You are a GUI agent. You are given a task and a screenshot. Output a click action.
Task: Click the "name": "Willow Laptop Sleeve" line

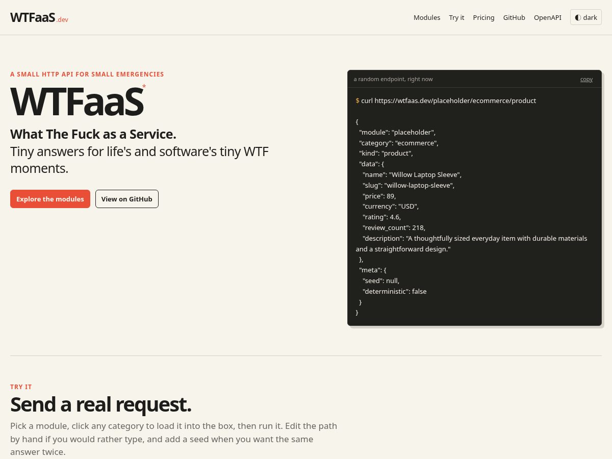(412, 174)
